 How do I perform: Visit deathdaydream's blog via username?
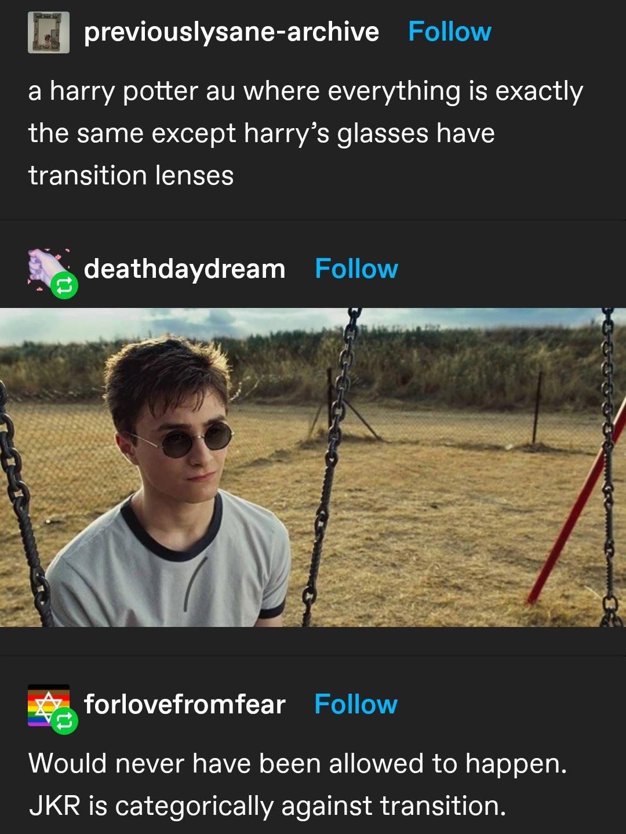pyautogui.click(x=184, y=269)
